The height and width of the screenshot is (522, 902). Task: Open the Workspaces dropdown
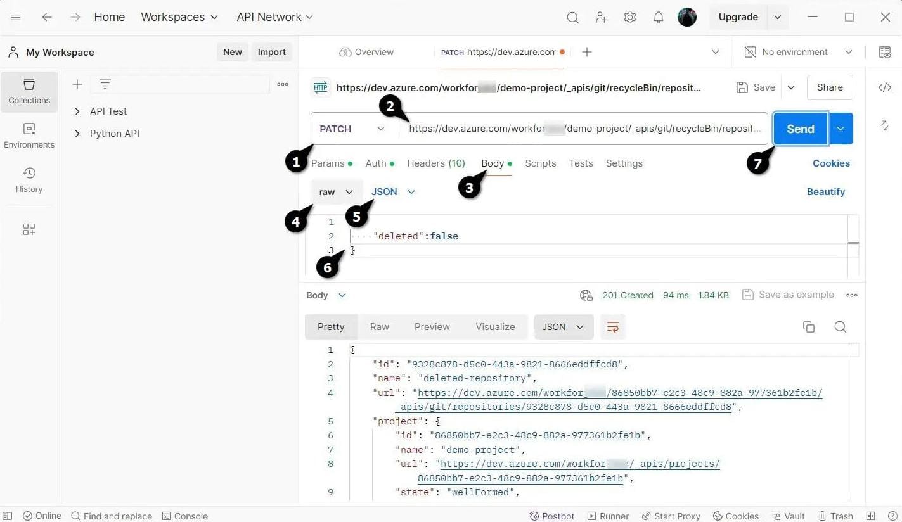tap(179, 17)
